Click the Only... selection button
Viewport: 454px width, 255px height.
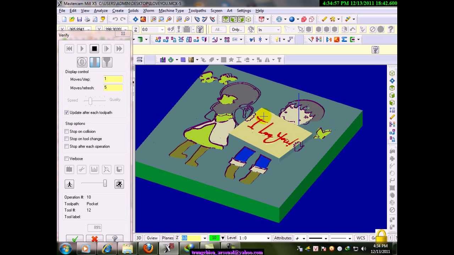(x=237, y=30)
